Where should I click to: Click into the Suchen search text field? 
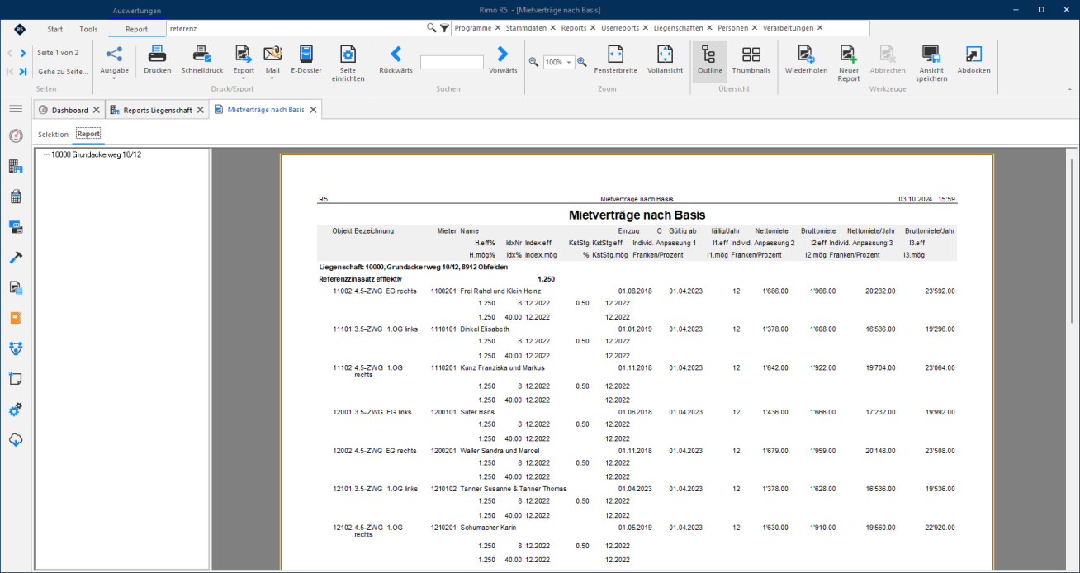[x=452, y=62]
